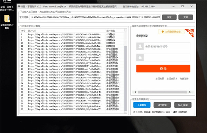Select the 详情页图片3 row
The image size is (207, 133).
click(x=72, y=55)
